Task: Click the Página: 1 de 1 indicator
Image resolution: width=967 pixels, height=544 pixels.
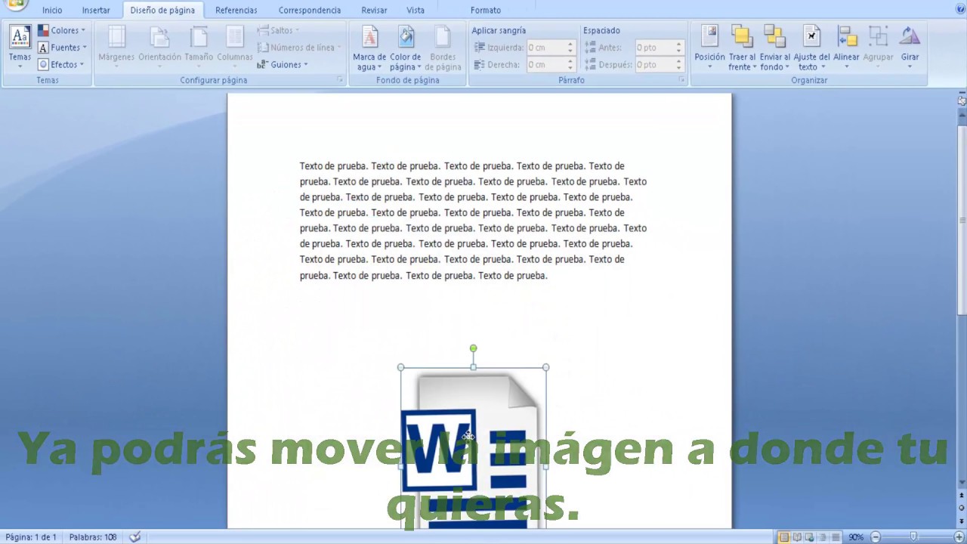Action: (x=31, y=537)
